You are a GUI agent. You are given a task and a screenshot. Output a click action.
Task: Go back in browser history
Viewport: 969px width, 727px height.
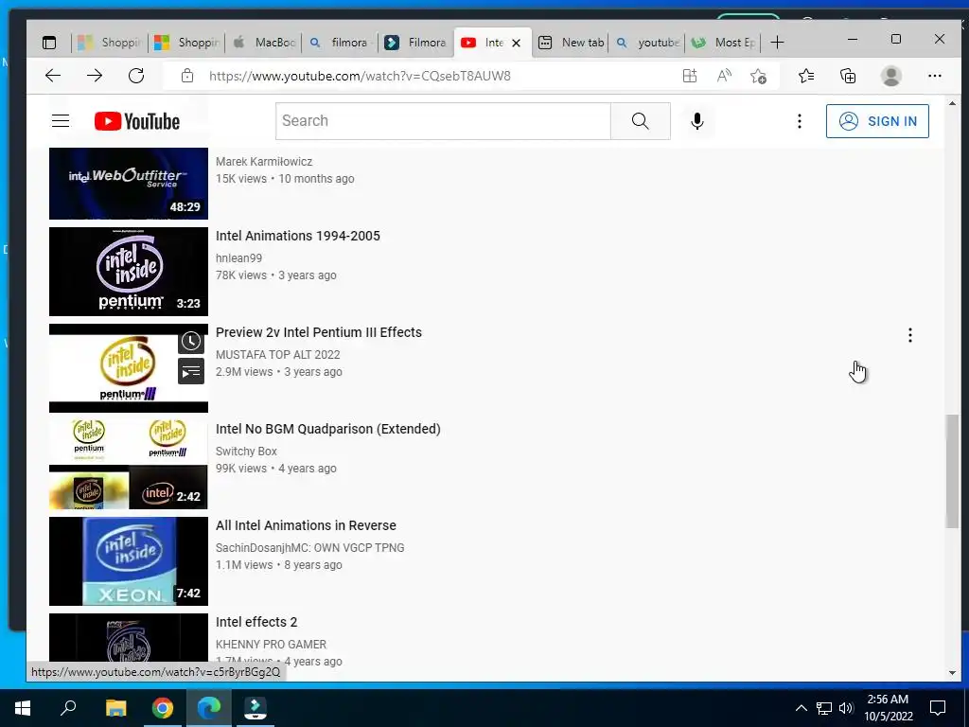(53, 76)
